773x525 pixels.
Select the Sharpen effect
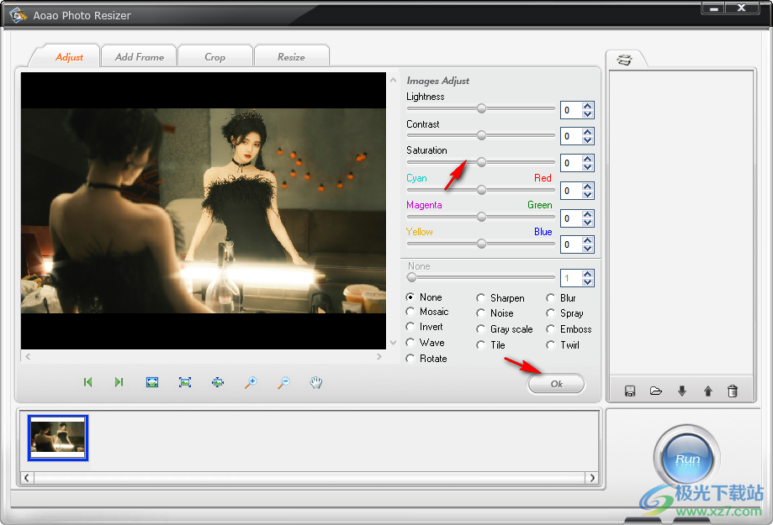pyautogui.click(x=480, y=297)
